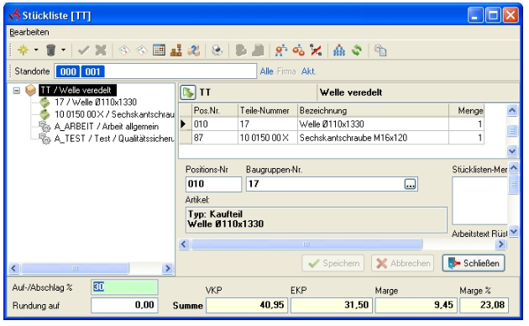The width and height of the screenshot is (529, 326).
Task: Click the tree panel horizontal scrollbar thumb
Action: 75,269
